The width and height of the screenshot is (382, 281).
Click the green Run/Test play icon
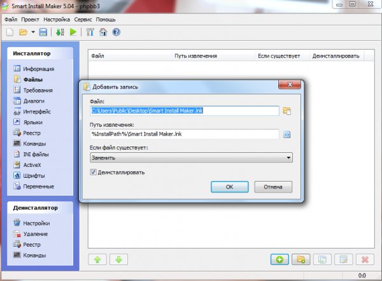coord(73,32)
